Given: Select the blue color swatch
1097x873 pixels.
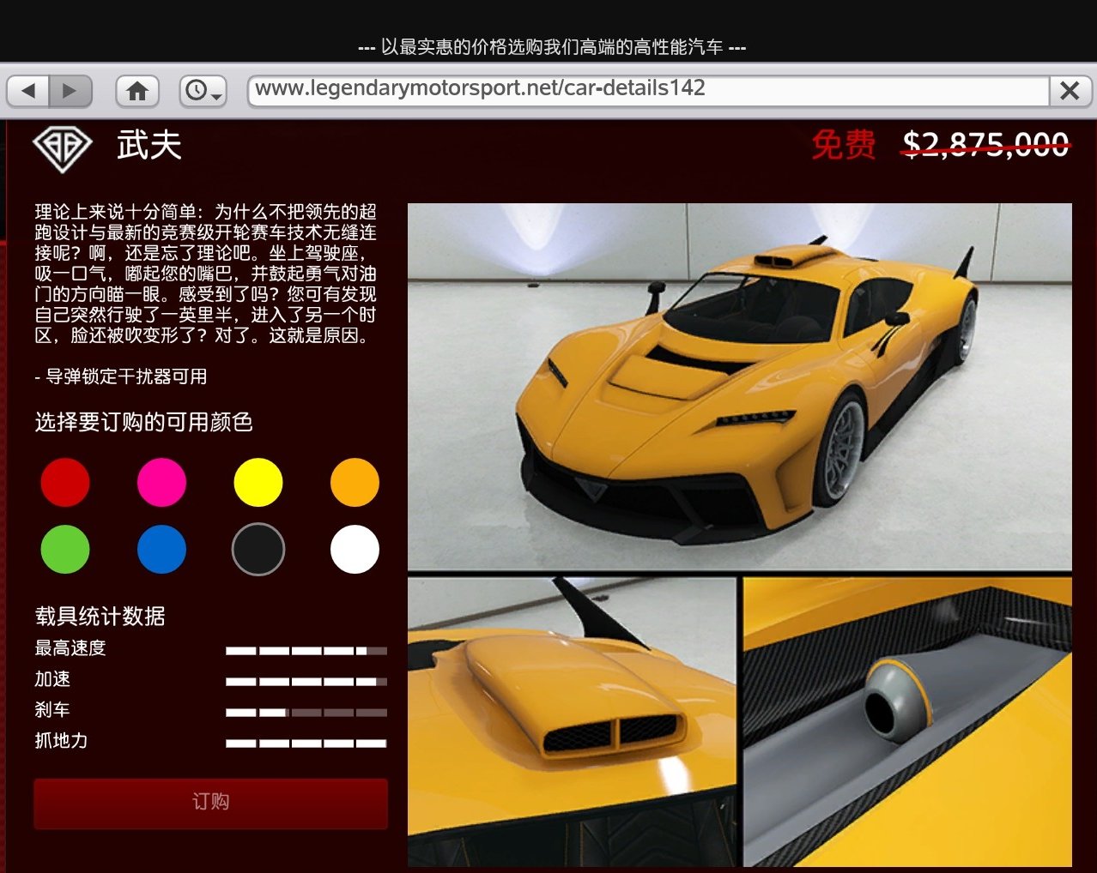Looking at the screenshot, I should tap(161, 549).
